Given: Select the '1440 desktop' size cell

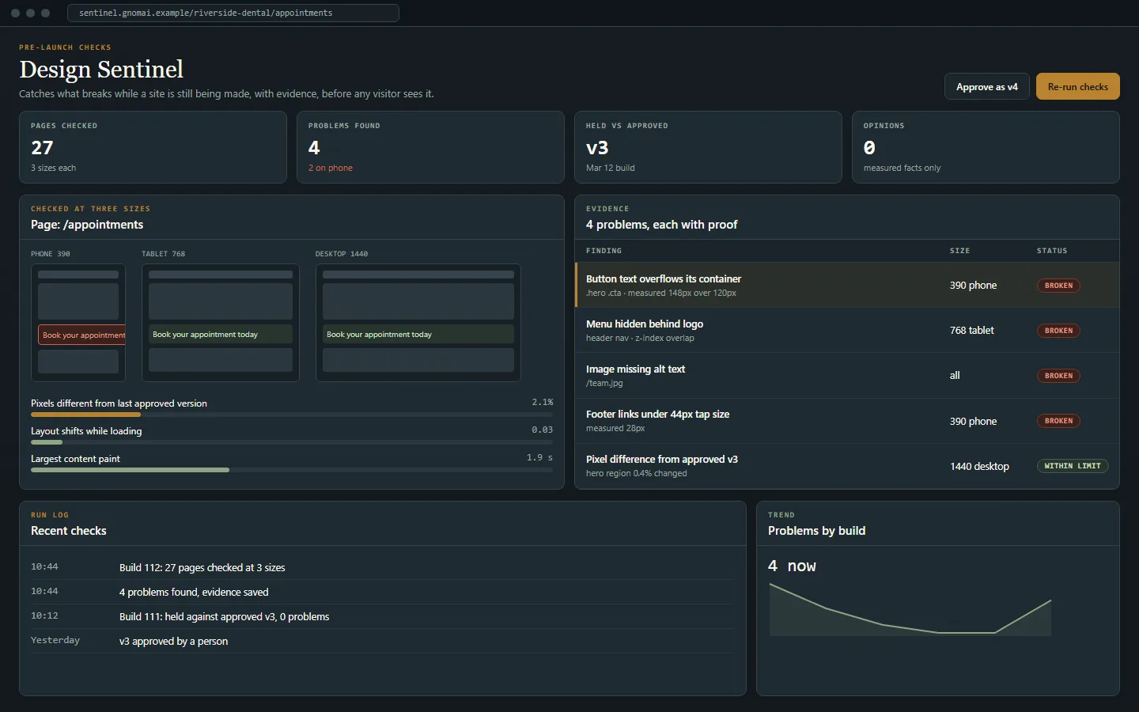Looking at the screenshot, I should pos(979,467).
